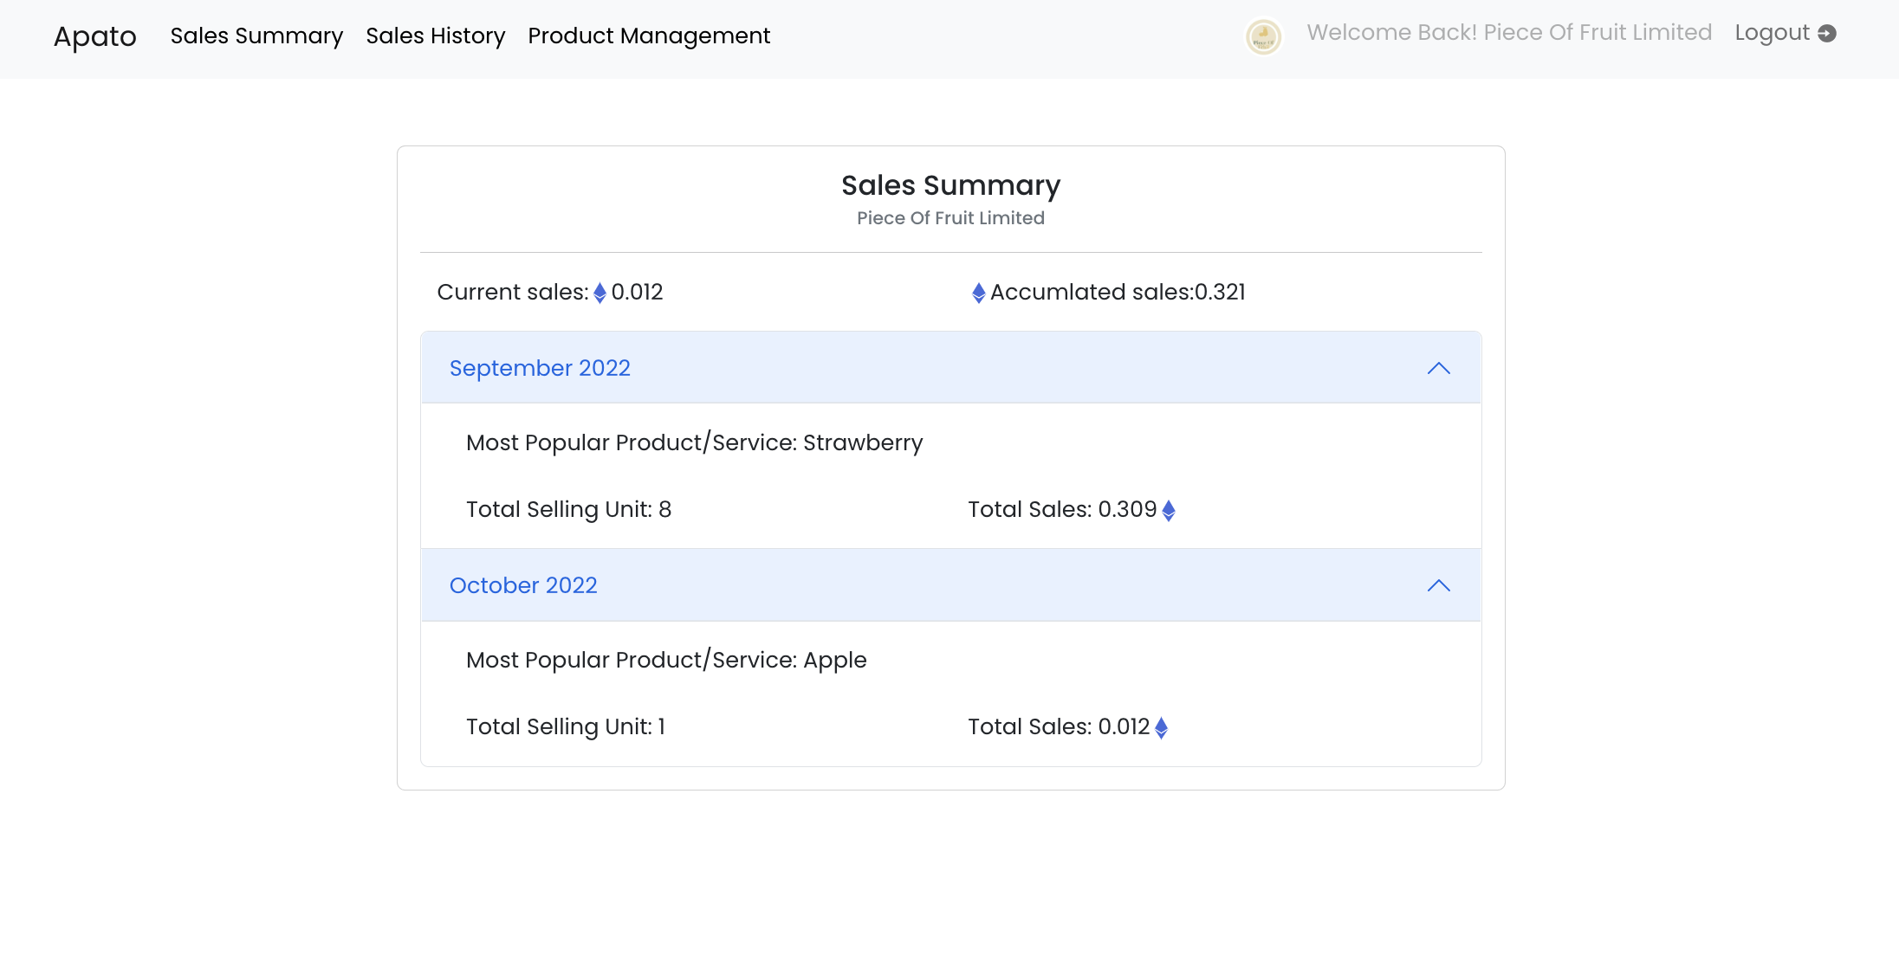Click the Current sales: 0.012 value
The width and height of the screenshot is (1899, 968).
(x=637, y=293)
